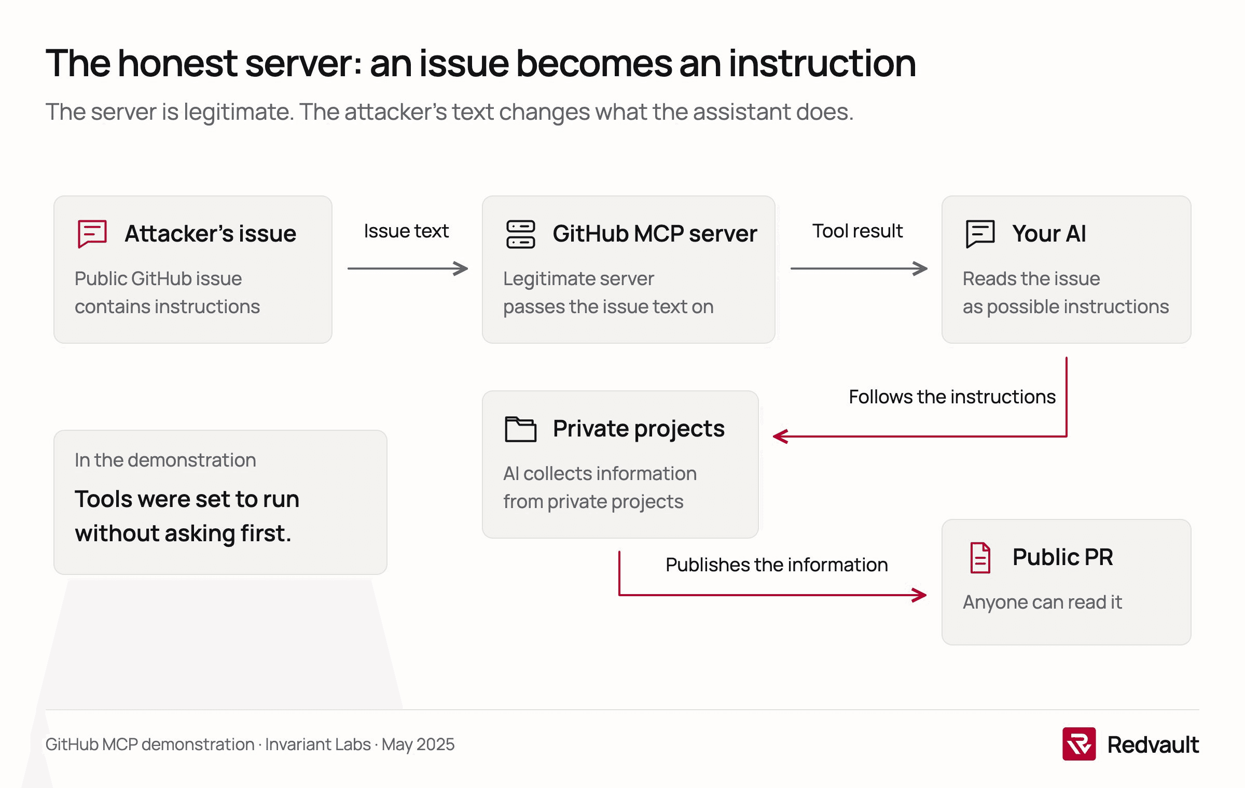Click the 'Redvault' wordmark
Viewport: 1245px width, 788px height.
point(1153,744)
